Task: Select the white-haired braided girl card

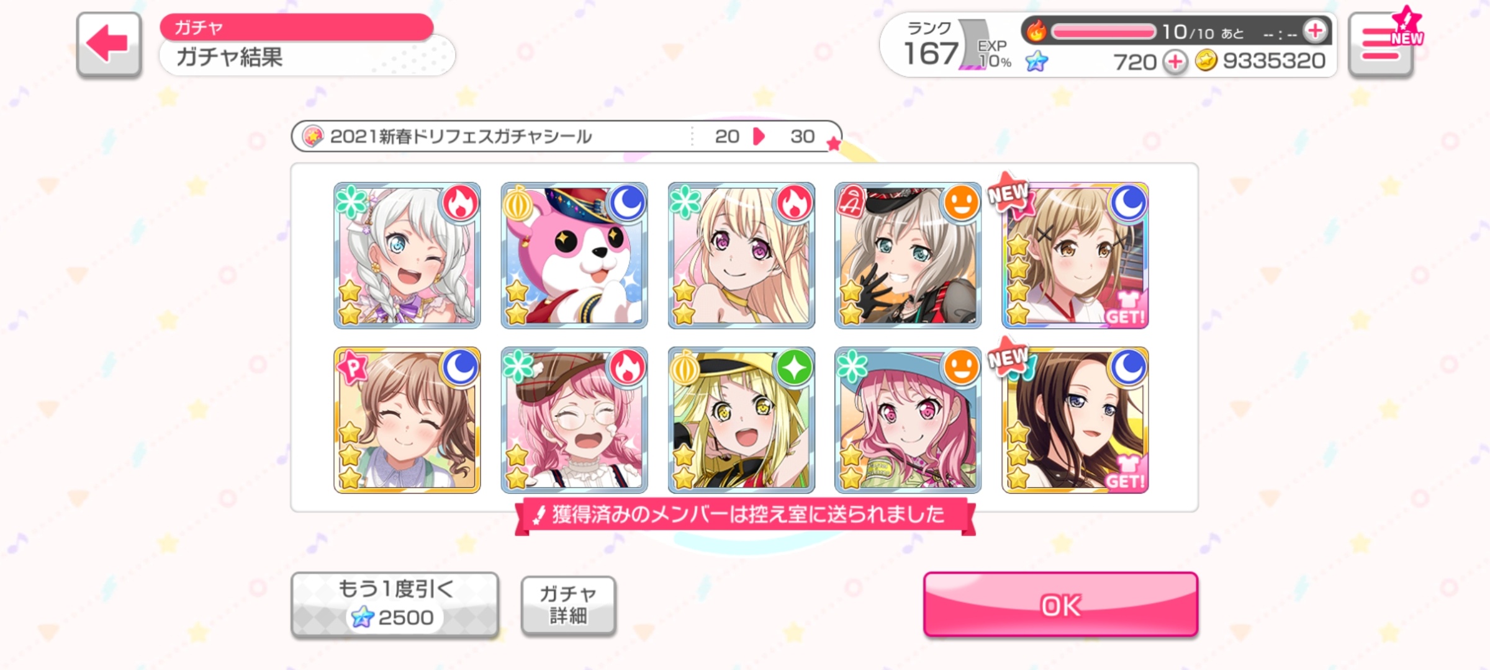Action: pos(407,255)
